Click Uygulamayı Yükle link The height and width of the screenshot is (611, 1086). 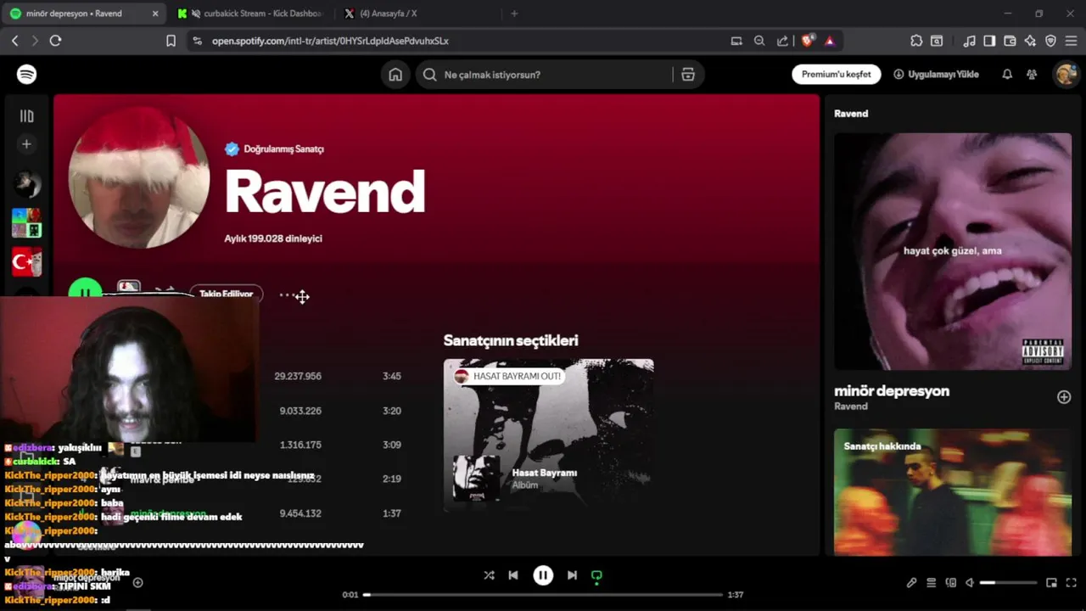point(936,75)
